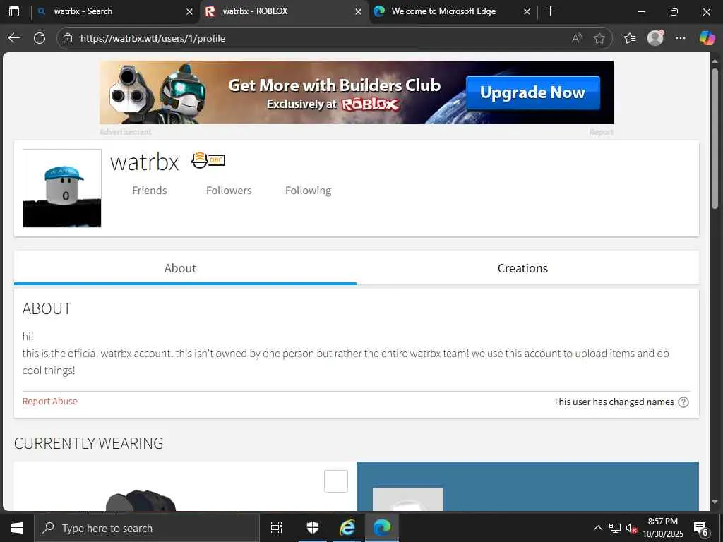Screen dimensions: 723x542
Task: Click the worn item thumbnail in blue panel
Action: coord(407,499)
